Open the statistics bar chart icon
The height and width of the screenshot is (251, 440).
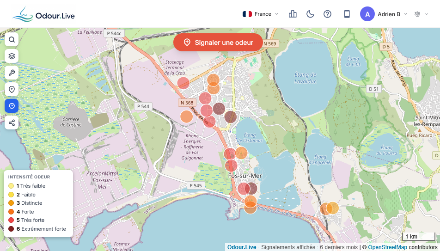point(293,14)
